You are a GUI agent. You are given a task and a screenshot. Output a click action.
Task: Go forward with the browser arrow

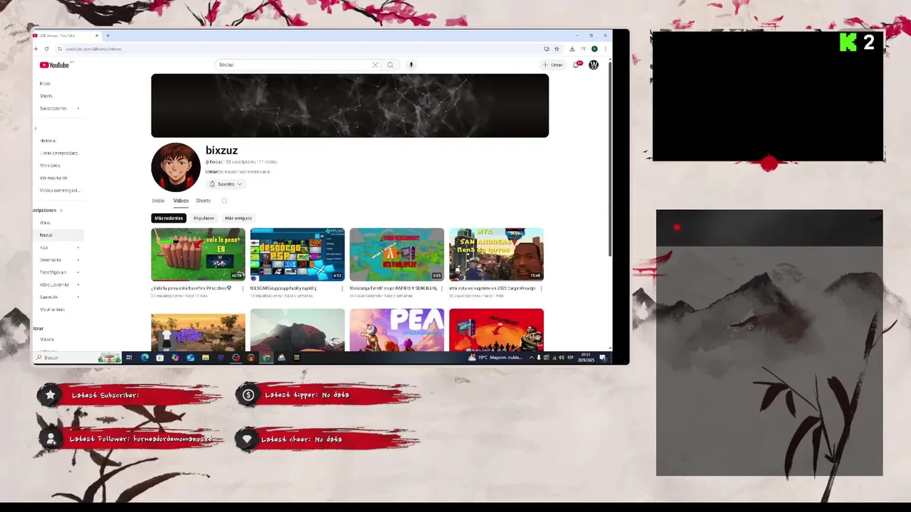[35, 49]
